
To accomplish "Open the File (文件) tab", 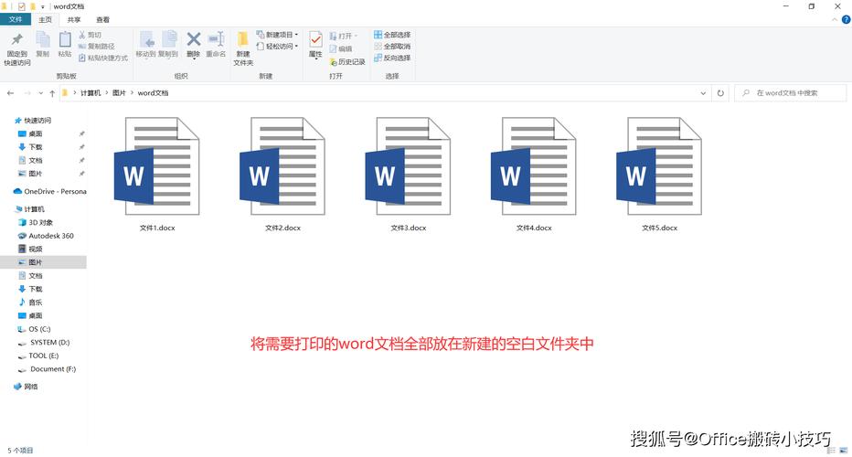I will tap(16, 19).
